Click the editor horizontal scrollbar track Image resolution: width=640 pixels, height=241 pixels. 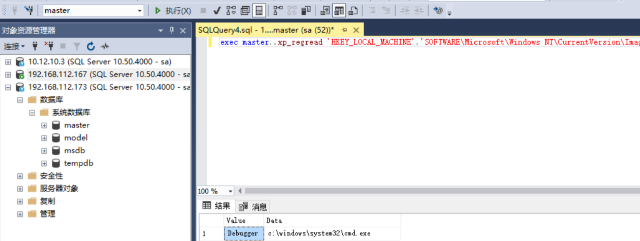point(442,191)
